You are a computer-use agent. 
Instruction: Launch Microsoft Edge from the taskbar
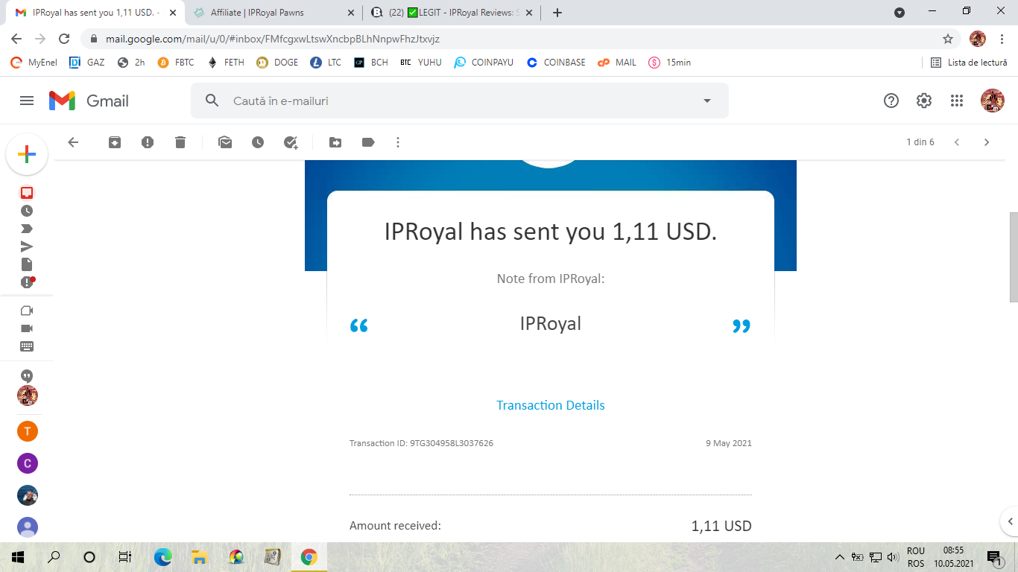tap(162, 556)
